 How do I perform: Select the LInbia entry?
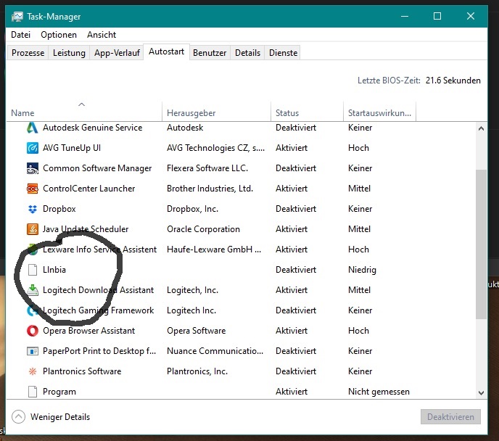[x=54, y=270]
